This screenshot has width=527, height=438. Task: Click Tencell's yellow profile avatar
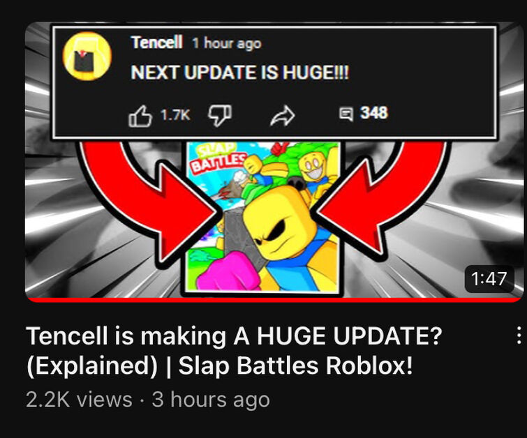coord(87,56)
